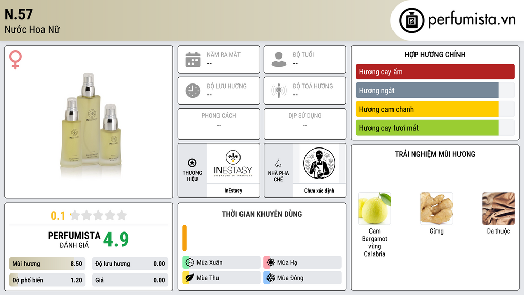
Task: Click the snowflake icon for Mùa Đông
Action: (271, 278)
